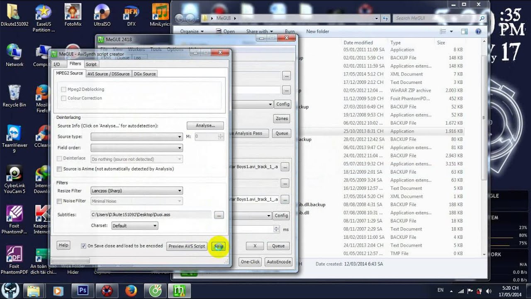Open the Resize Filter Lanczos dropdown
Viewport: 531px width, 299px height.
[x=136, y=191]
